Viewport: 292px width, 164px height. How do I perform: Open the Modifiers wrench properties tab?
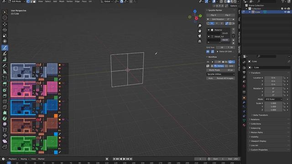244,102
